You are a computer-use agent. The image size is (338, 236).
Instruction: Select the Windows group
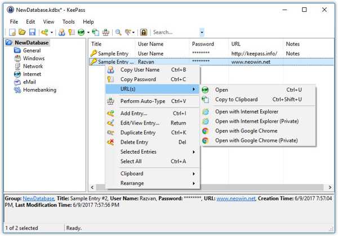tap(34, 59)
